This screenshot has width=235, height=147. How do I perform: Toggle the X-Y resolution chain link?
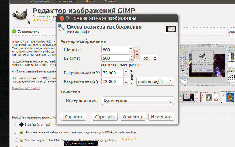132,77
